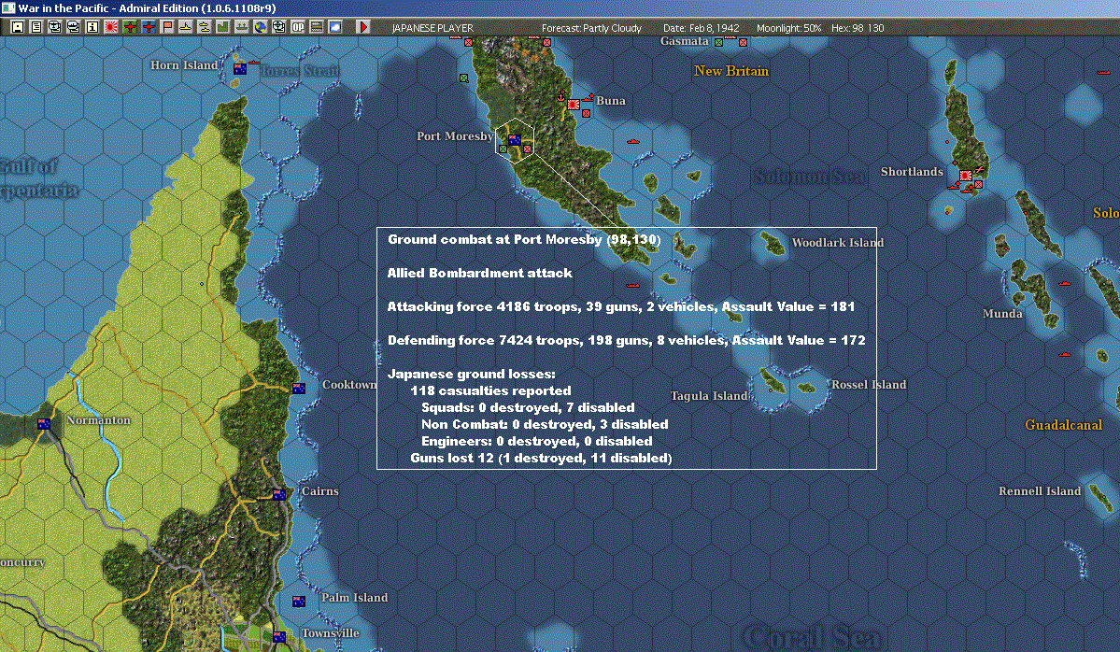Click 'JAPANESE PLAYER' status text
The height and width of the screenshot is (652, 1120).
[x=432, y=28]
